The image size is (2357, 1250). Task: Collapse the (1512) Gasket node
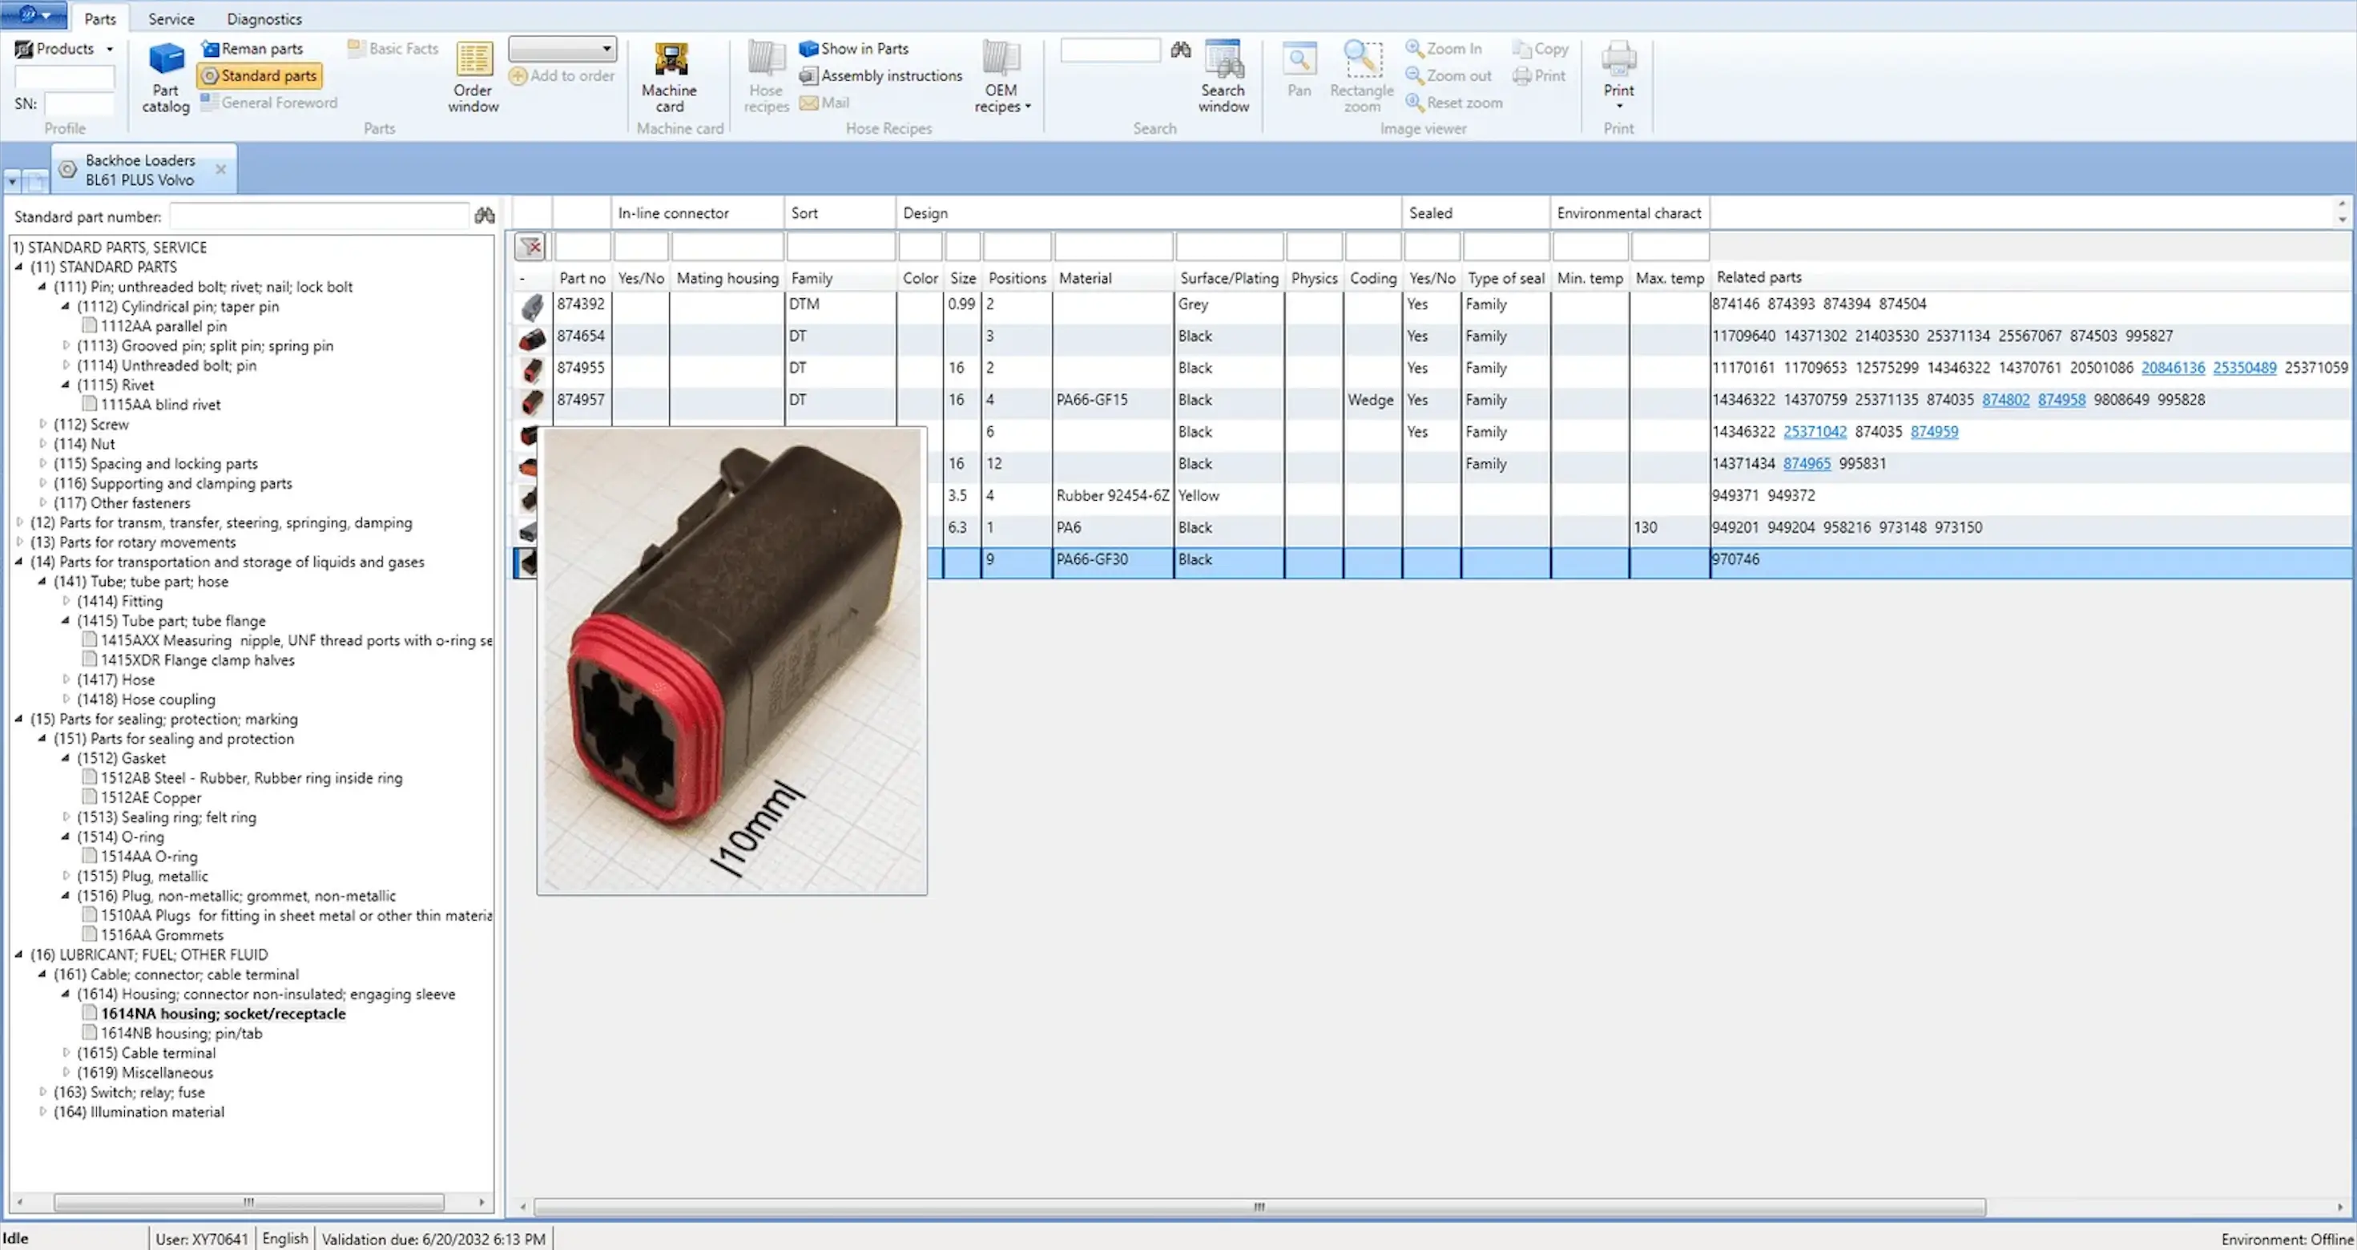tap(66, 758)
